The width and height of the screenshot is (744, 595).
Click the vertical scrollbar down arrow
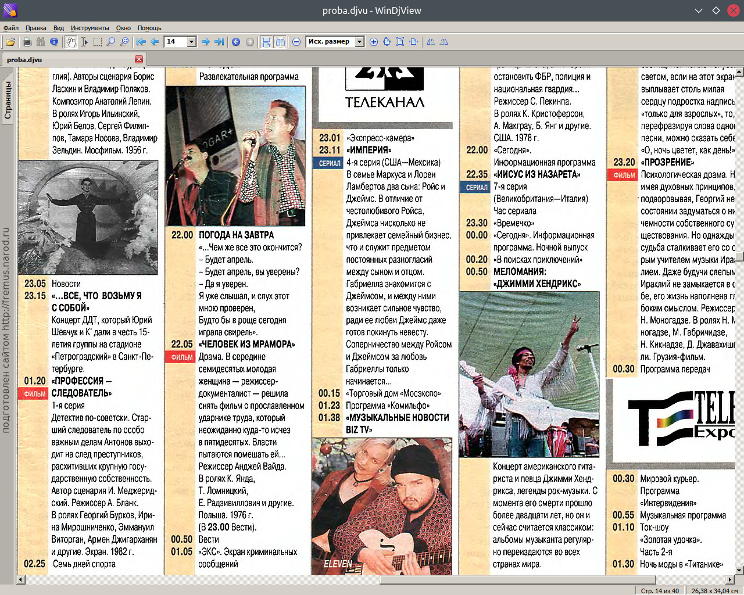pyautogui.click(x=739, y=571)
